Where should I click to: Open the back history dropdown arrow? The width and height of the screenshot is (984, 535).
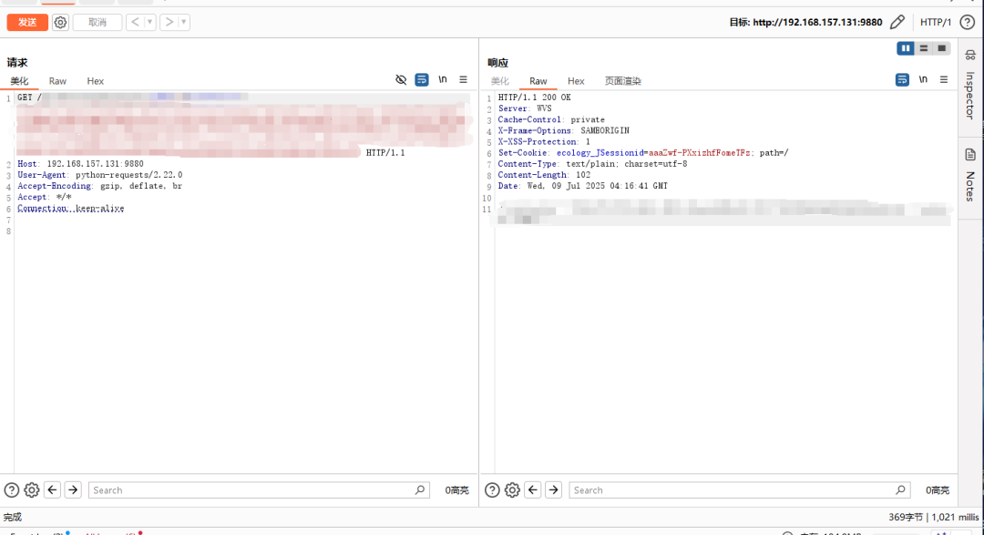click(149, 23)
